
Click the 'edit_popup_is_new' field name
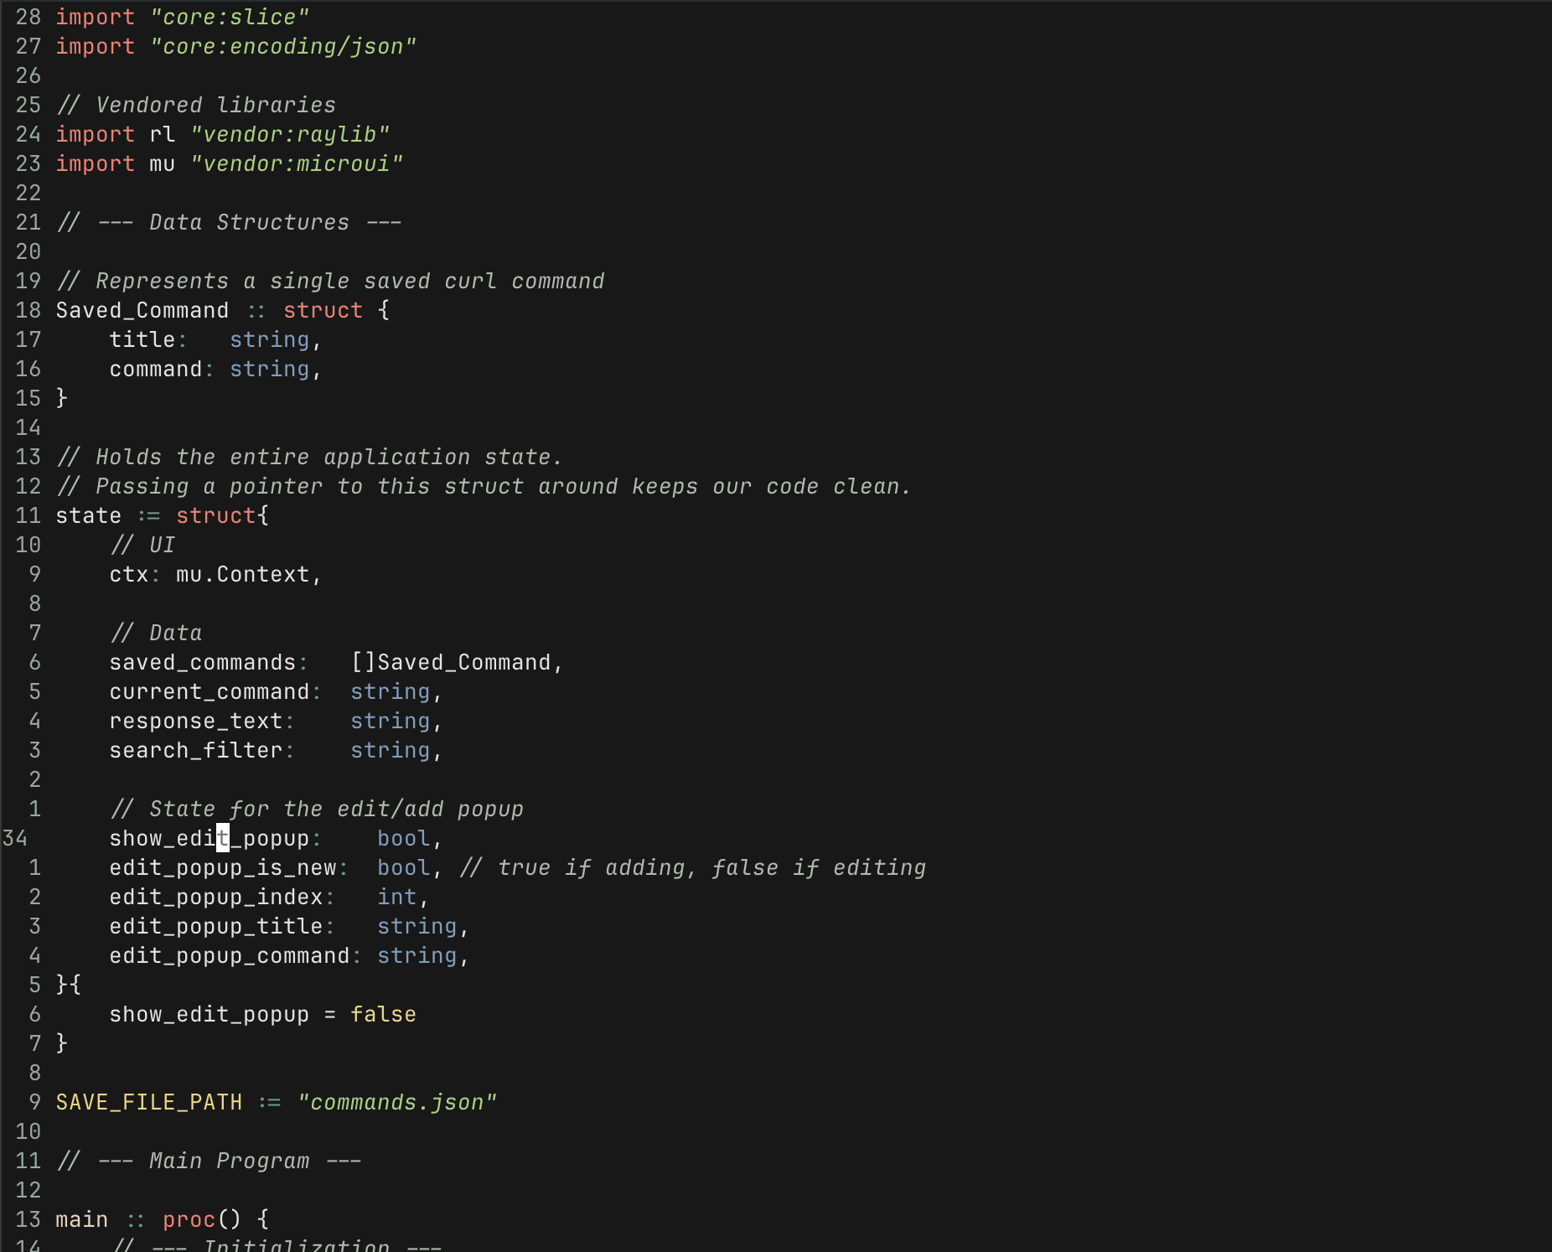(x=223, y=867)
